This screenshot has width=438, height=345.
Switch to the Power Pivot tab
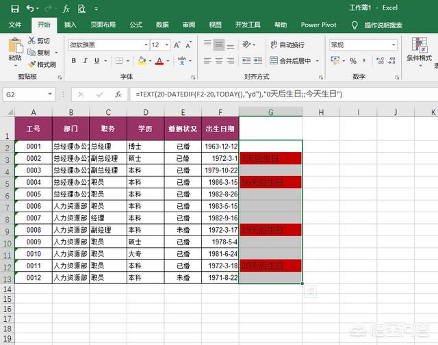(x=318, y=25)
